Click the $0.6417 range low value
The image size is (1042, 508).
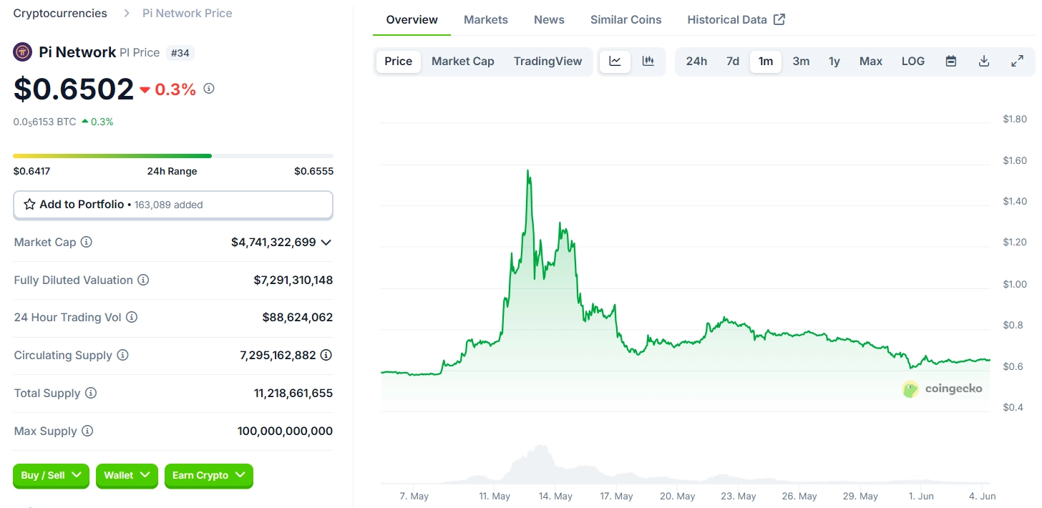(31, 171)
